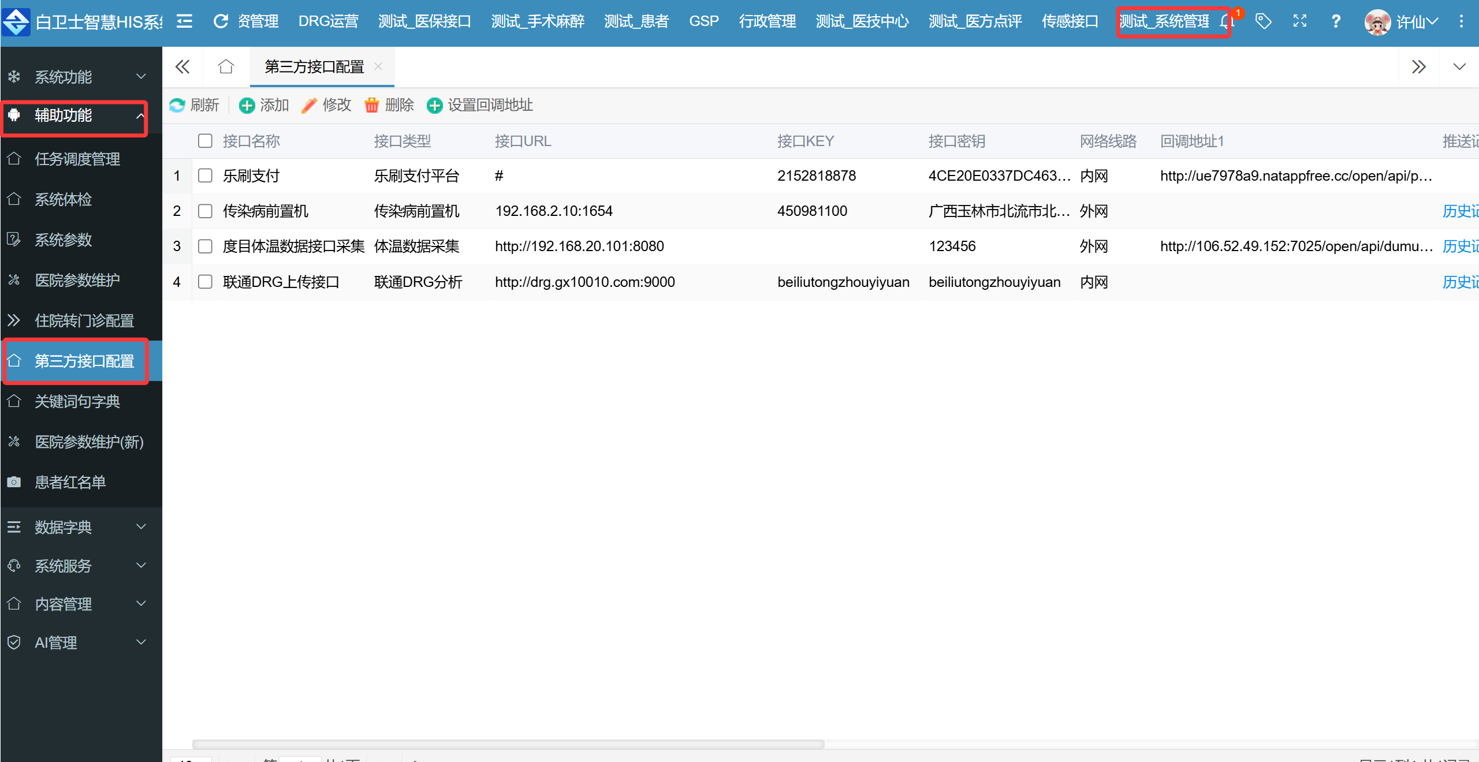Open the notification bell icon
The width and height of the screenshot is (1479, 762).
(1227, 22)
